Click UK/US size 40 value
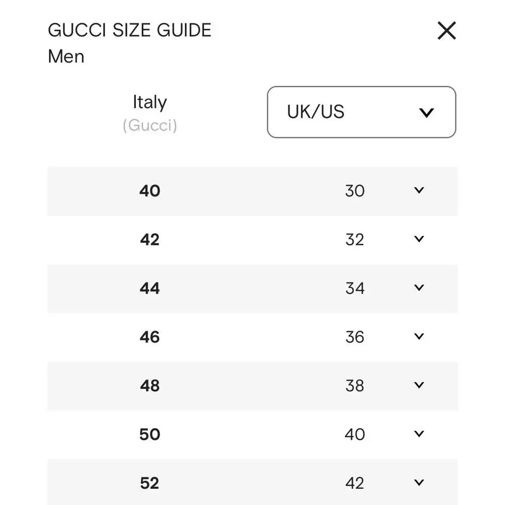Screen dimensions: 505x505 pos(355,434)
